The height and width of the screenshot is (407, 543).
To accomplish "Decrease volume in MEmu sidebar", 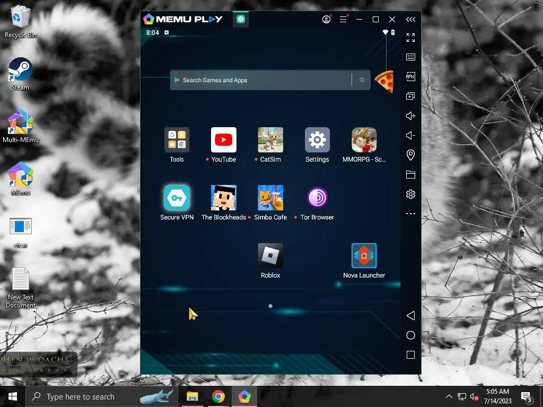I will 410,135.
